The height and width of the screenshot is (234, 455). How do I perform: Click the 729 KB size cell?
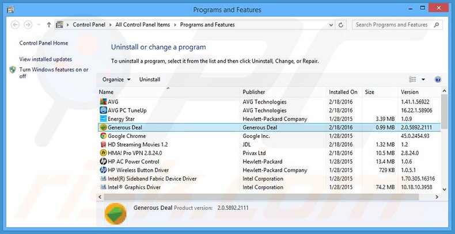click(387, 170)
